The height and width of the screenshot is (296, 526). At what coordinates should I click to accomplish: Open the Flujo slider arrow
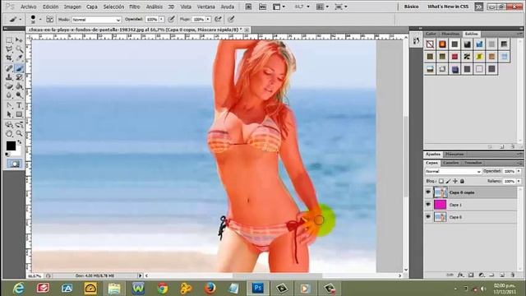(x=208, y=20)
